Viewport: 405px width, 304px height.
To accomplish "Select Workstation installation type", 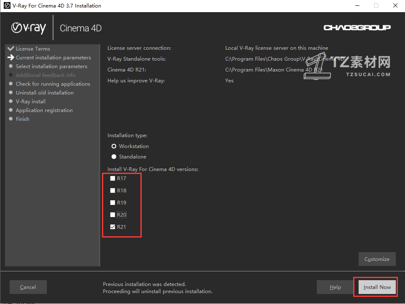I will point(114,146).
